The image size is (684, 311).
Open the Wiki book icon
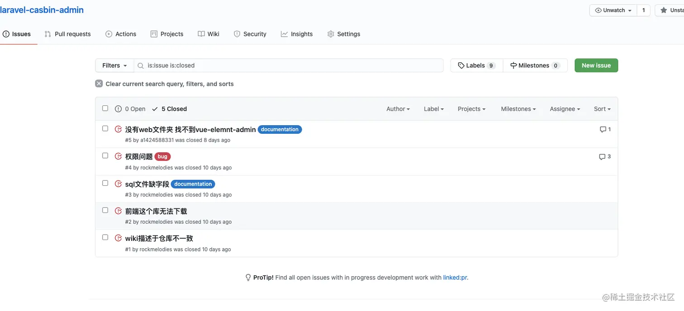point(200,33)
